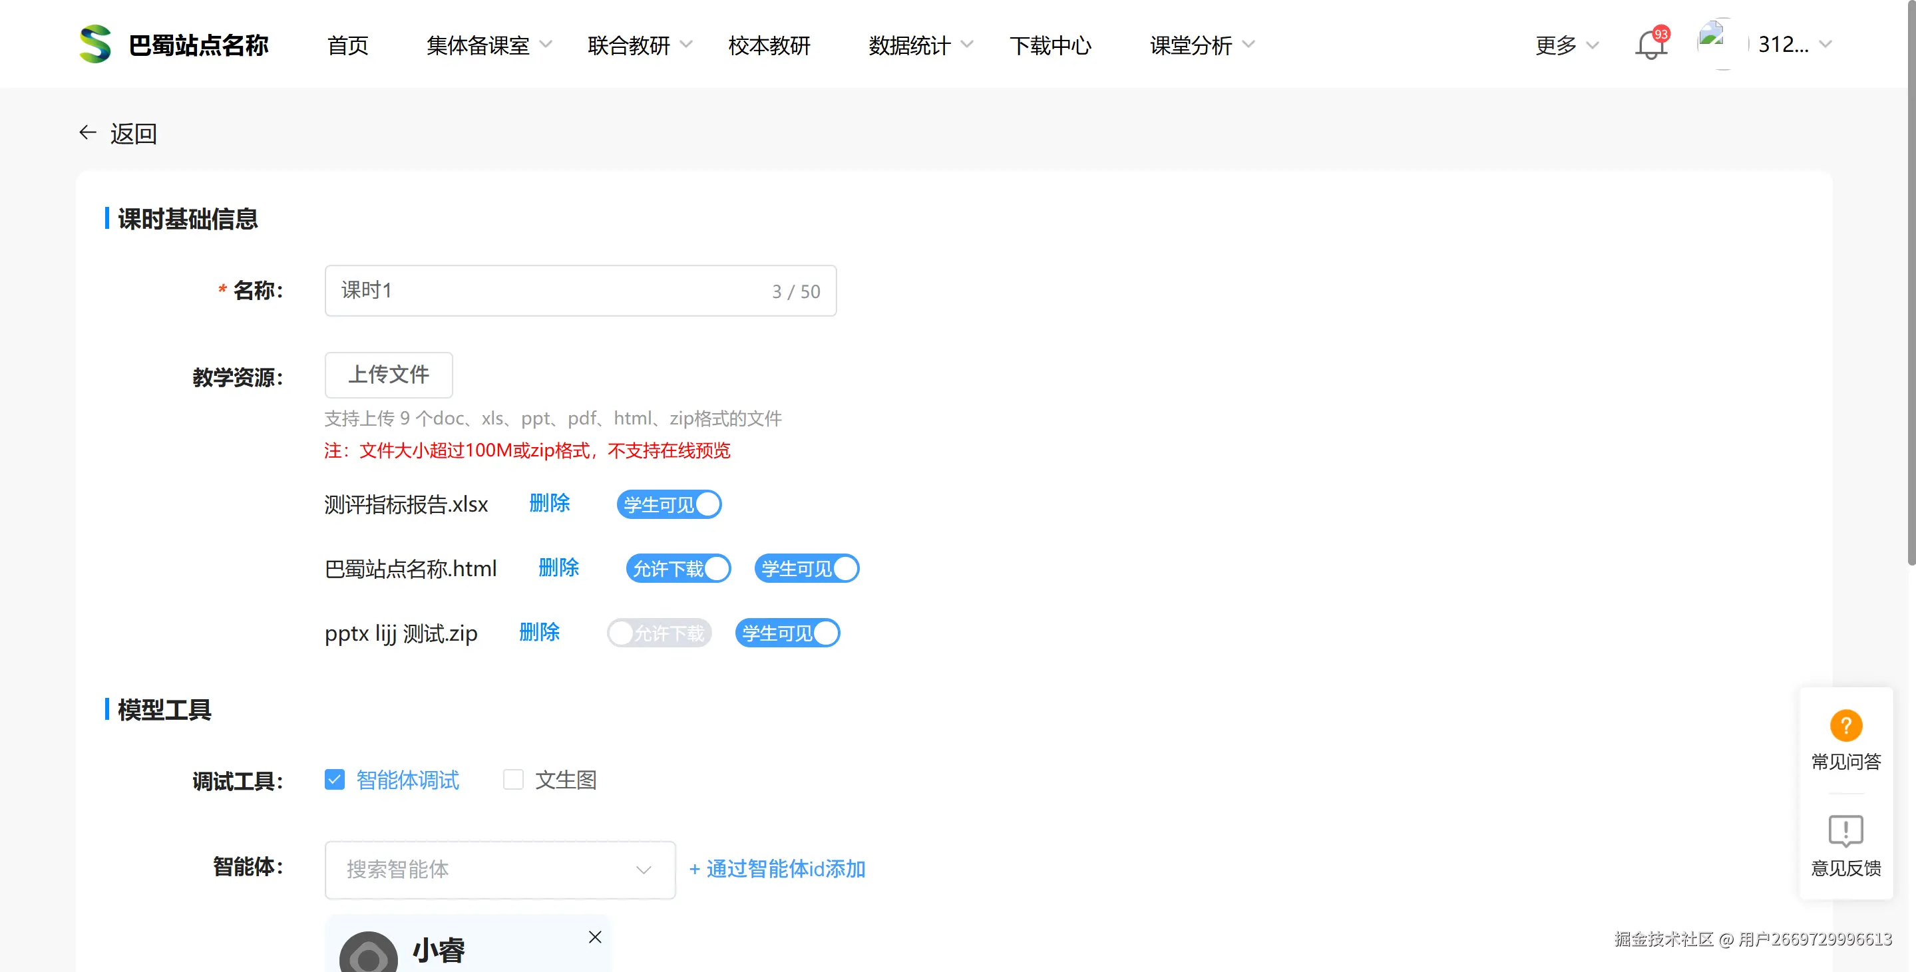1916x972 pixels.
Task: Toggle 学生可见 for 巴蜀站点名称.html
Action: coord(807,568)
